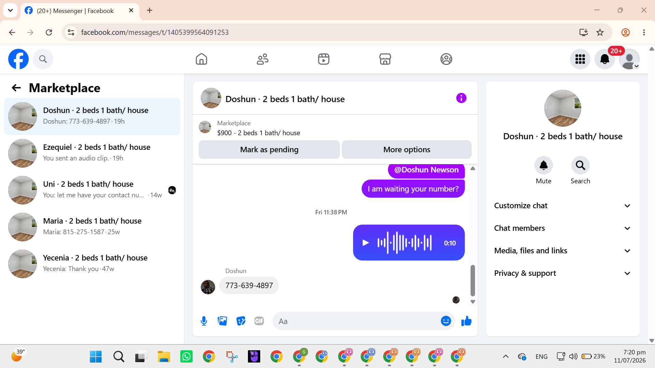Viewport: 655px width, 368px height.
Task: Mute this conversation with bell icon
Action: [543, 166]
